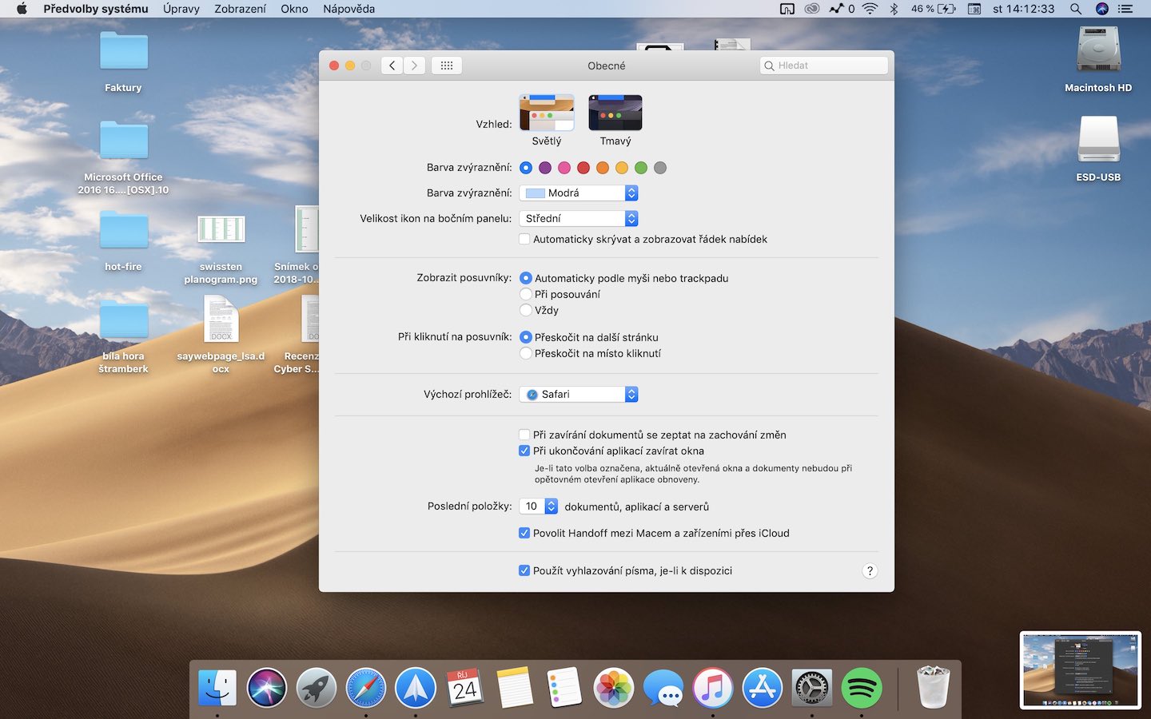Click the Bluetooth menu bar icon
Viewport: 1151px width, 719px height.
pyautogui.click(x=894, y=9)
